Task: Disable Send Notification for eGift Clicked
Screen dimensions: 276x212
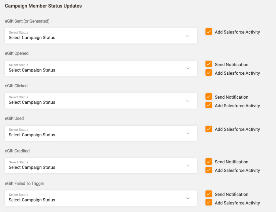Action: [x=209, y=97]
